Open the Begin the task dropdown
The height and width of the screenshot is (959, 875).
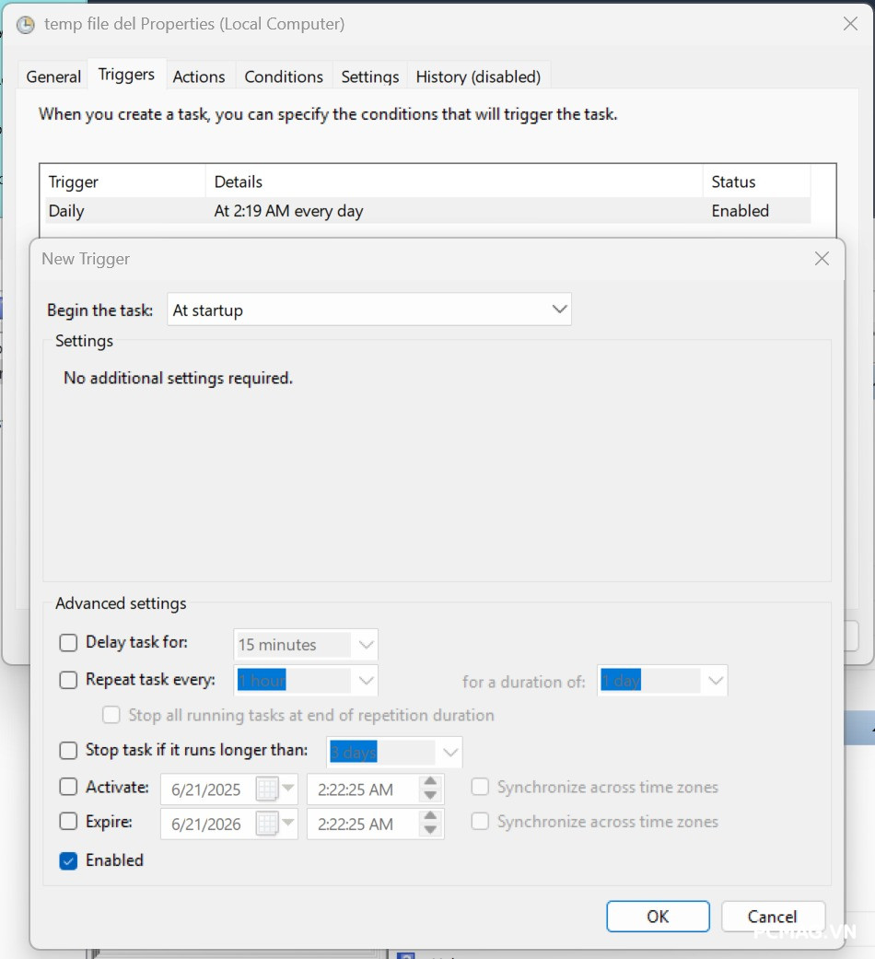(559, 310)
